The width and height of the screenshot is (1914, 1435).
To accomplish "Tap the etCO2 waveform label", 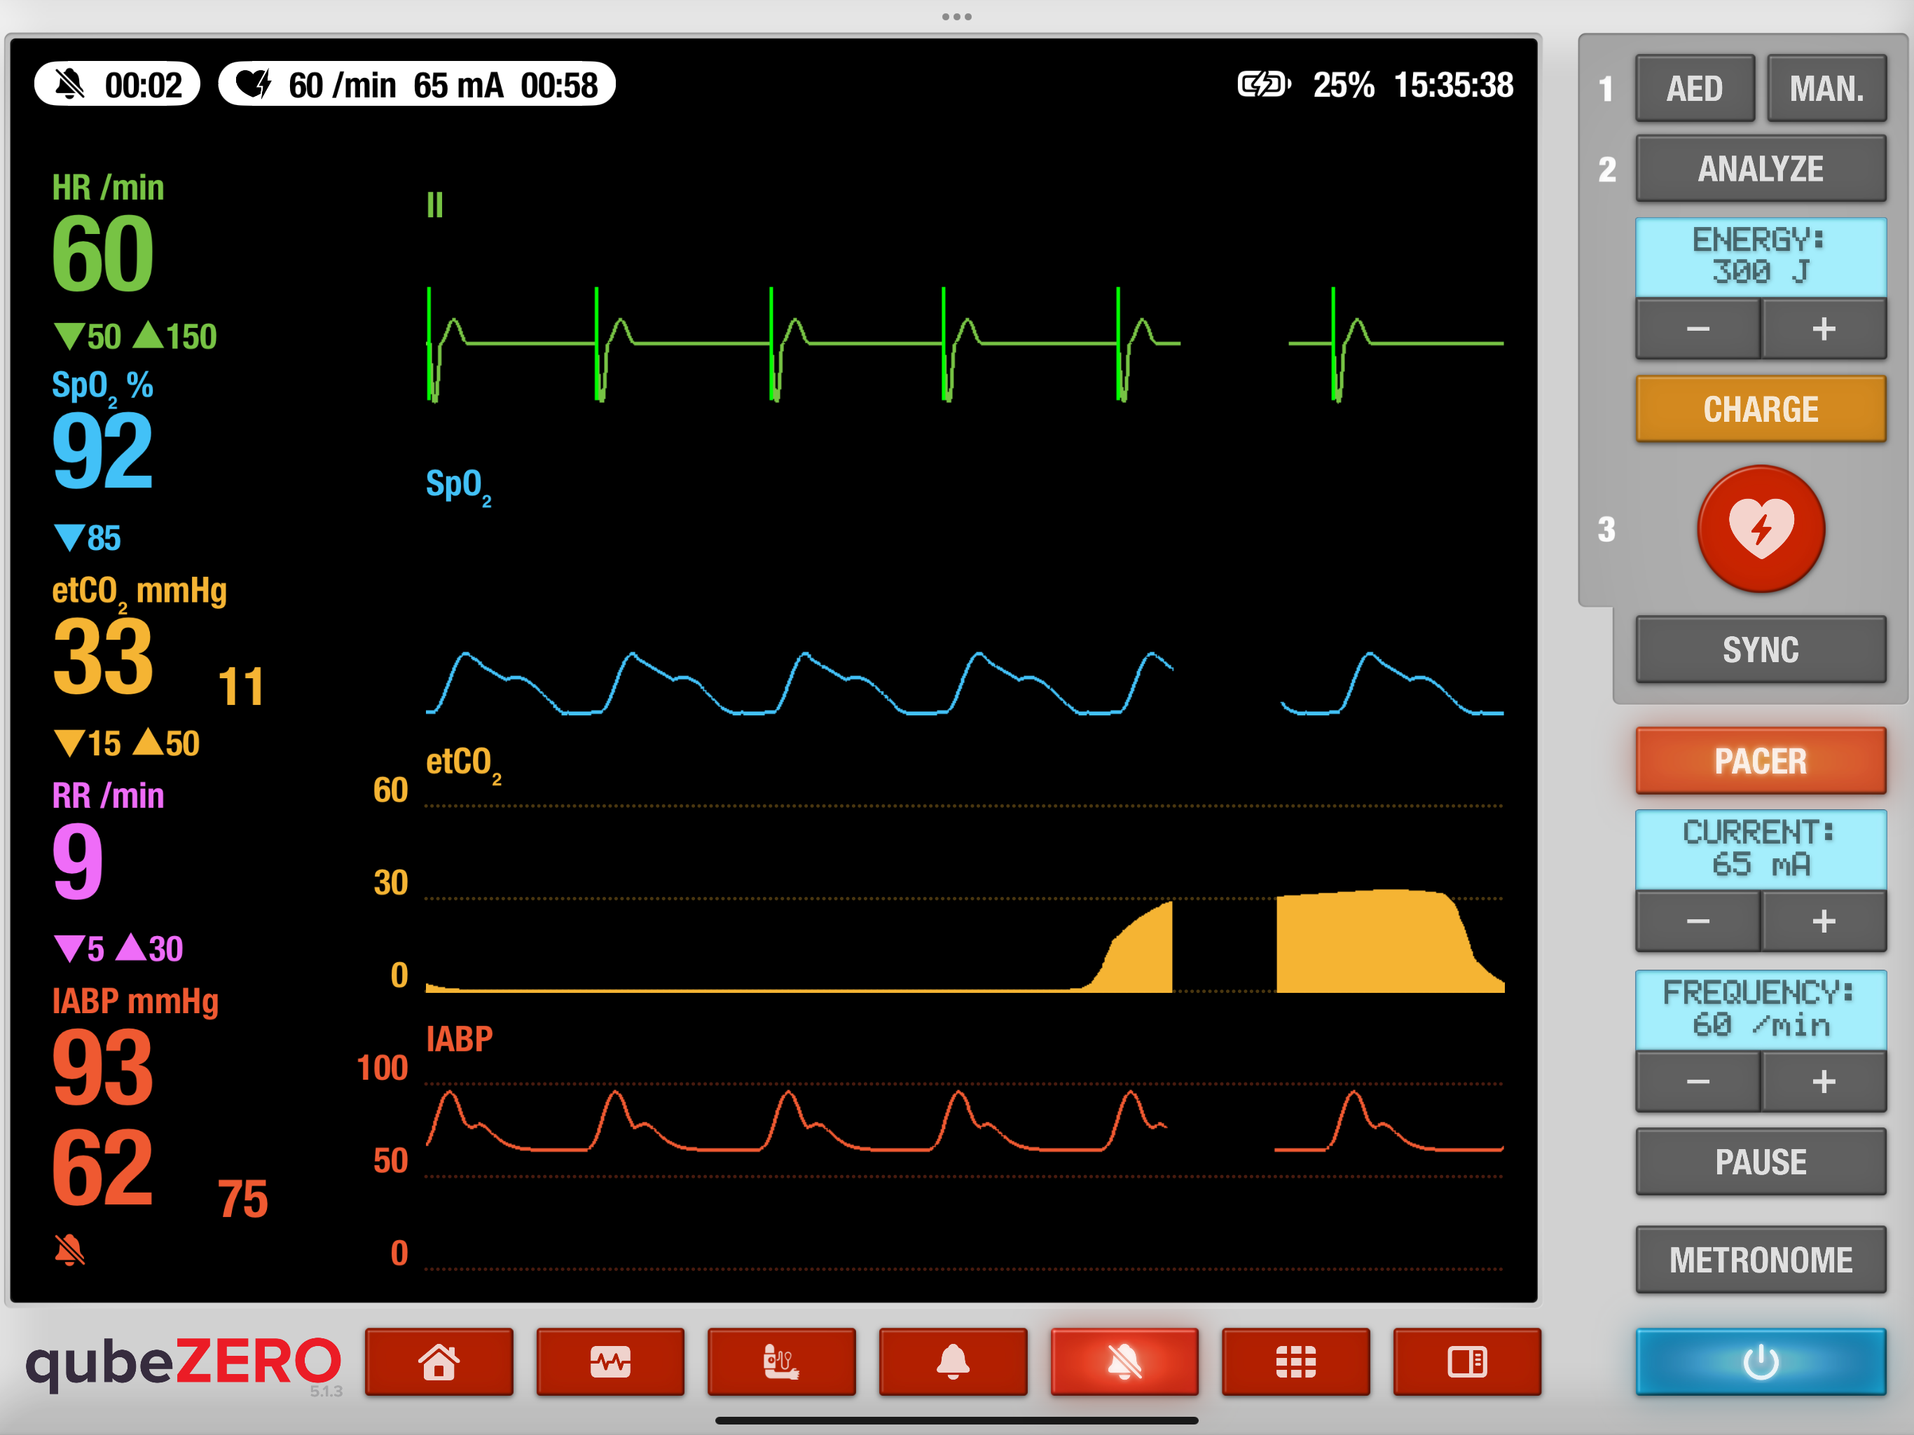I will (x=464, y=764).
